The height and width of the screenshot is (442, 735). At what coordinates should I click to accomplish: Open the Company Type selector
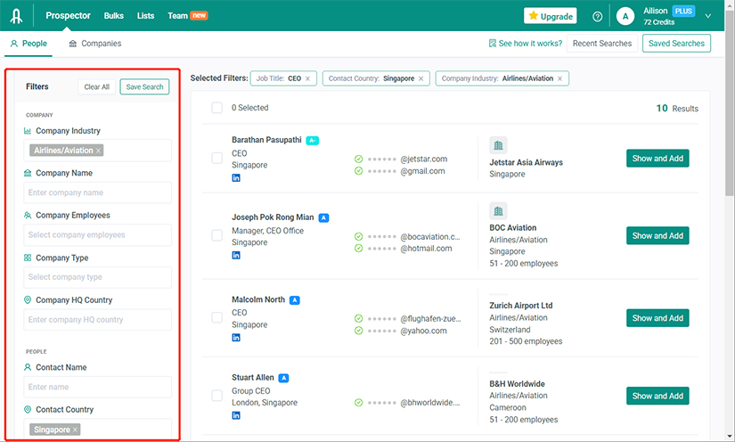tap(98, 277)
